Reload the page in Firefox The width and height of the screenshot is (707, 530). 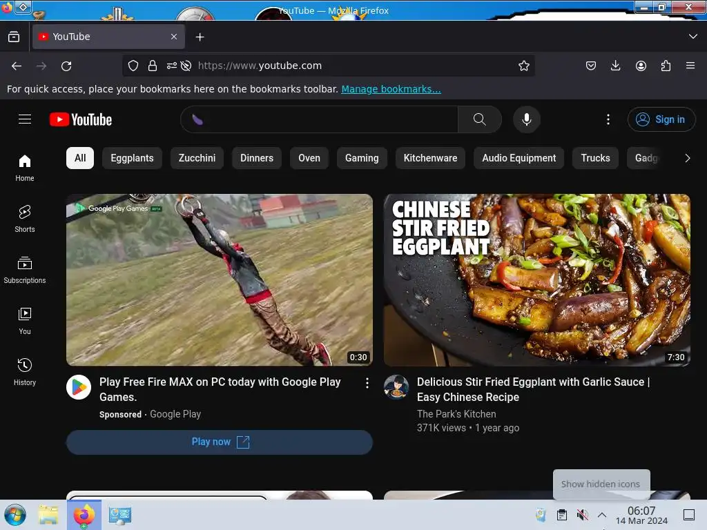click(66, 66)
